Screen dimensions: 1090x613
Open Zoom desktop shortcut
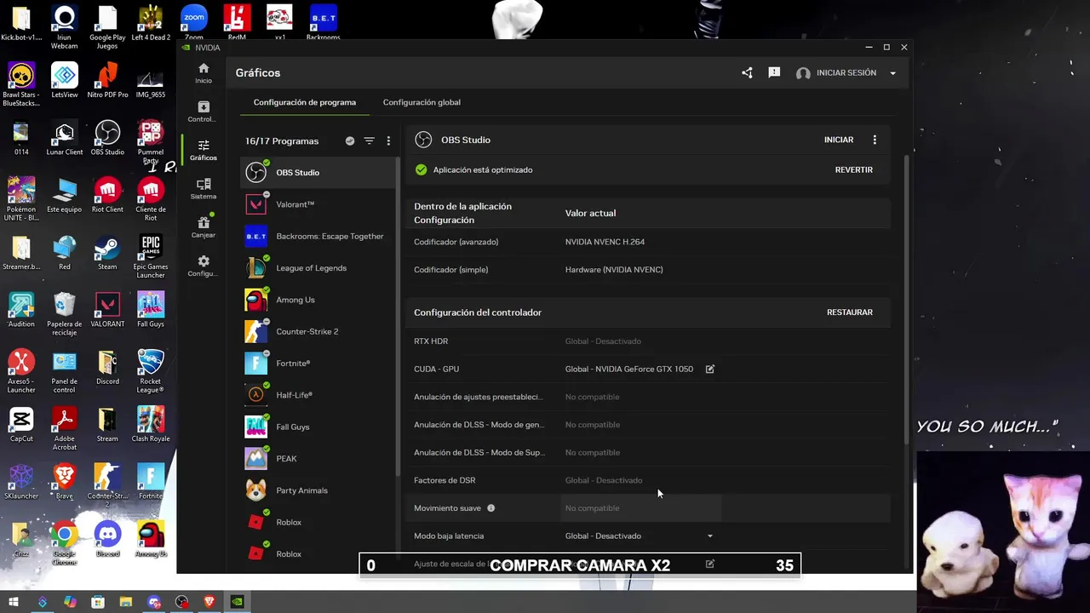(194, 23)
